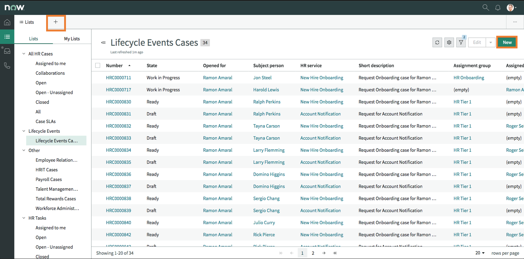Screen dimensions: 524x259
Task: Go to page 2
Action: click(313, 253)
